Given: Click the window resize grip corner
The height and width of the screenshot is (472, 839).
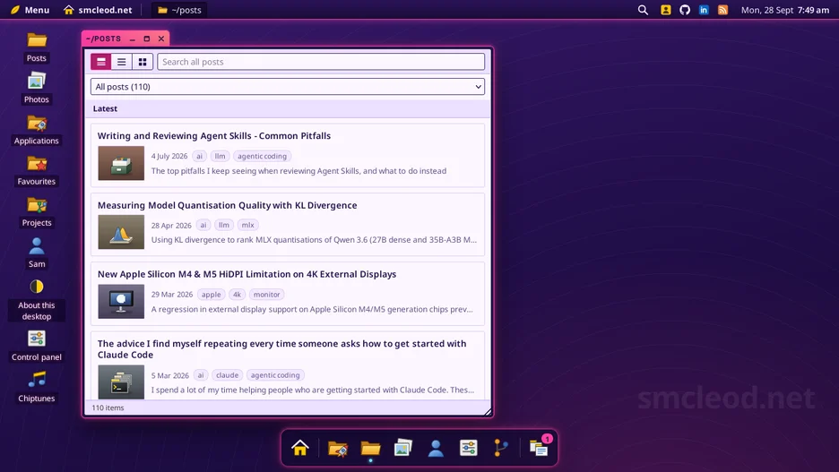Looking at the screenshot, I should 488,412.
